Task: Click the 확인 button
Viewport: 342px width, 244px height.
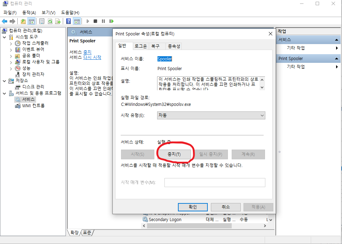Action: pyautogui.click(x=193, y=207)
